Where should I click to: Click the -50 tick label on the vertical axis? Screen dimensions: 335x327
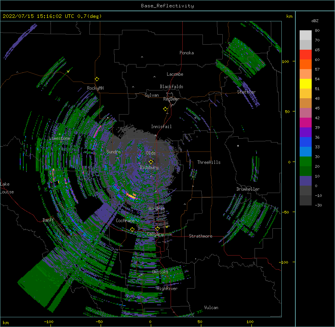point(285,212)
